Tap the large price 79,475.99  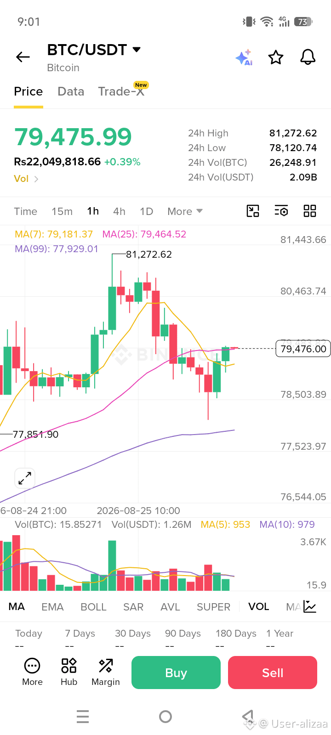pyautogui.click(x=73, y=137)
